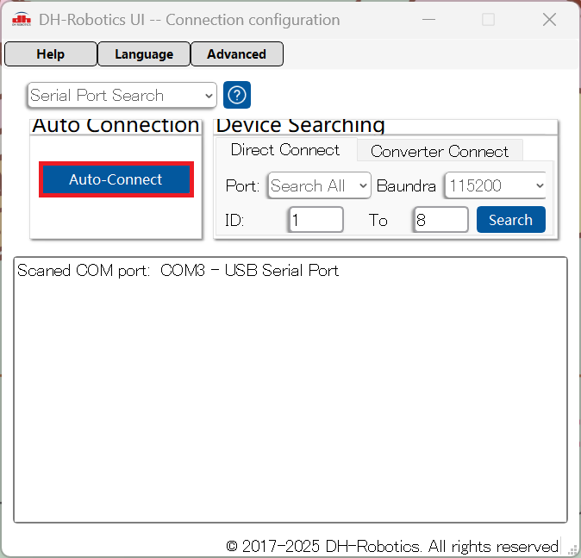The height and width of the screenshot is (558, 581).
Task: Open the Advanced menu
Action: tap(237, 54)
